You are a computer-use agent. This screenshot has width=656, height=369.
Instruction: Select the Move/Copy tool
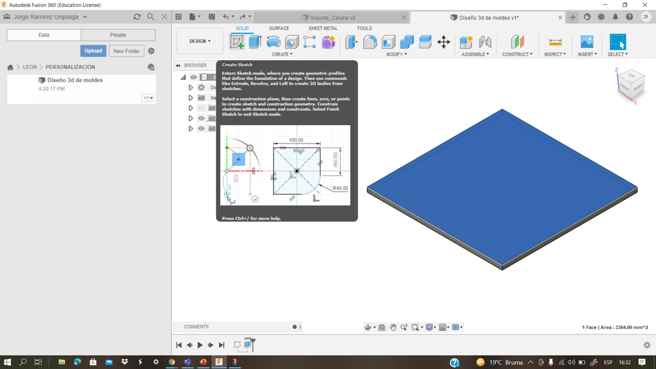coord(444,42)
